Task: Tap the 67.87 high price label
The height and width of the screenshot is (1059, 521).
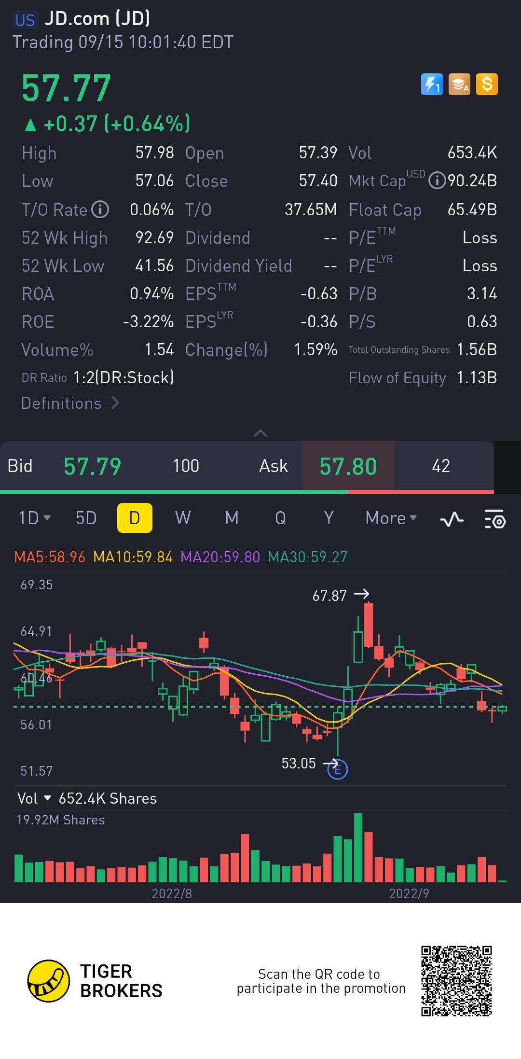Action: tap(329, 596)
